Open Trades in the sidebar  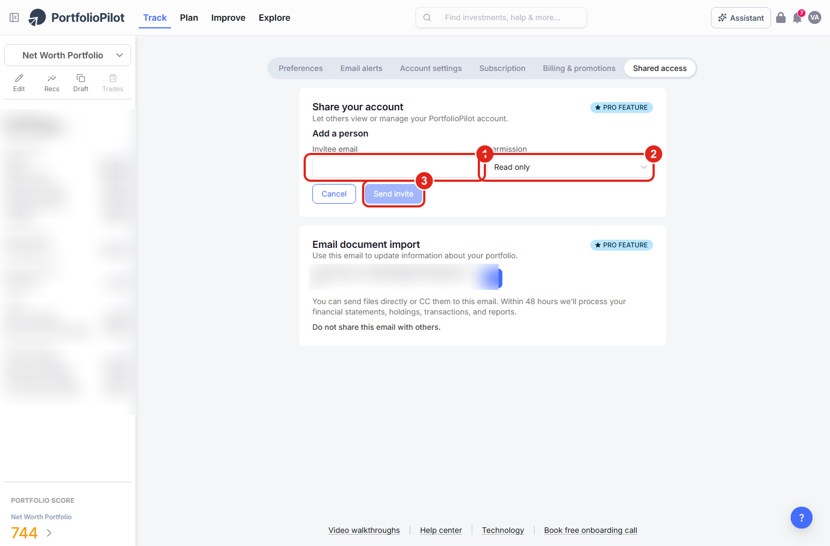point(113,83)
